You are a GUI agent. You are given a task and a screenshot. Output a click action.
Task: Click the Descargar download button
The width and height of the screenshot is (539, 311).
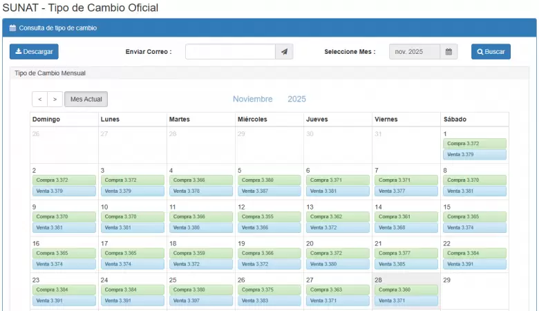(x=34, y=52)
